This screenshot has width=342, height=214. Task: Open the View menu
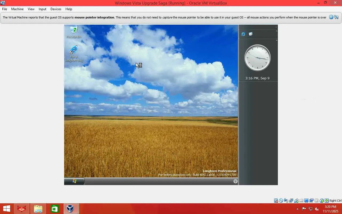31,9
